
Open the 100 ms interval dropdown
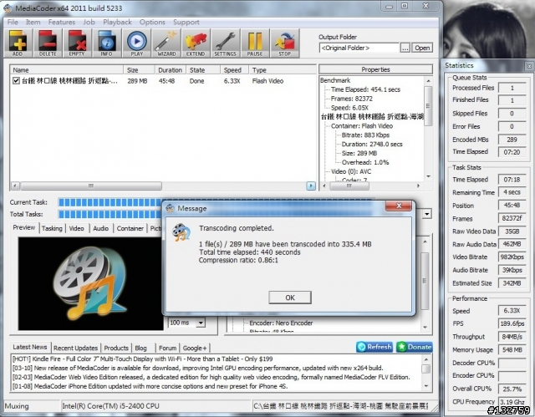[x=201, y=323]
